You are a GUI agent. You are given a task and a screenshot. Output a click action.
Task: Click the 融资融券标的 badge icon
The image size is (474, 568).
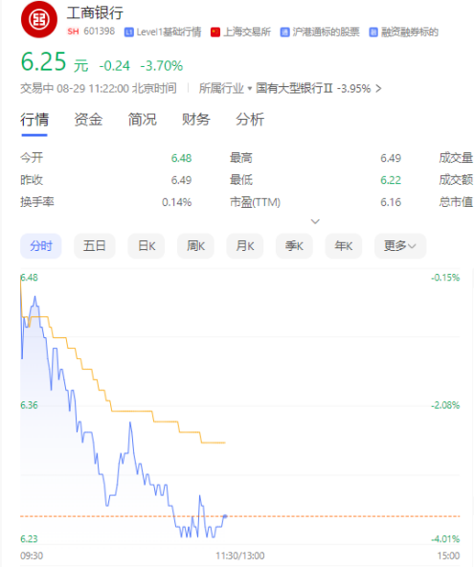point(373,33)
